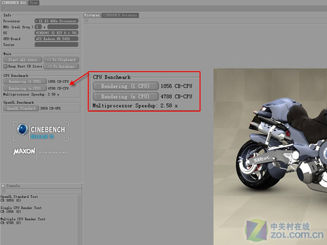Click the ZOL.com.cn watermark logo
This screenshot has width=327, height=245.
pyautogui.click(x=284, y=231)
